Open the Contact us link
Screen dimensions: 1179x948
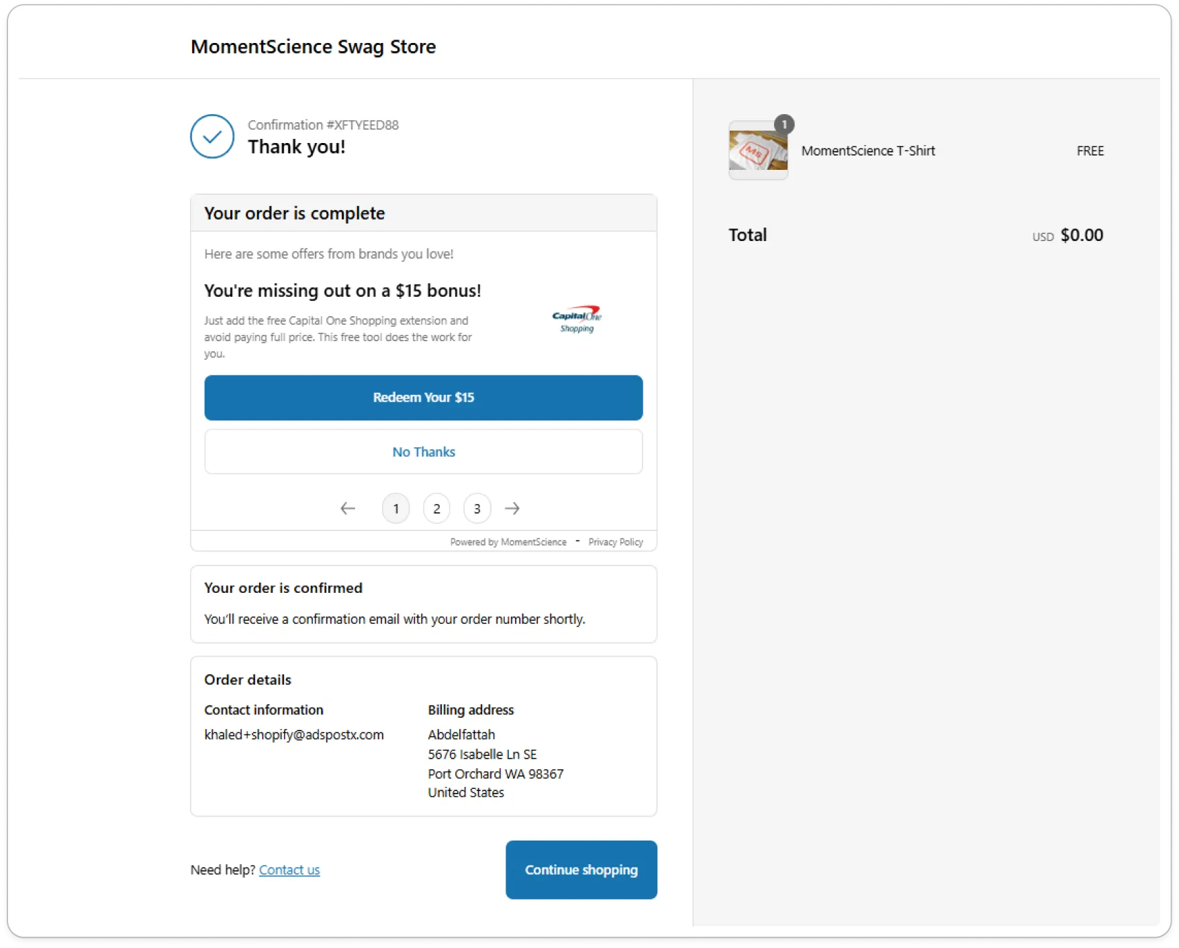click(289, 870)
